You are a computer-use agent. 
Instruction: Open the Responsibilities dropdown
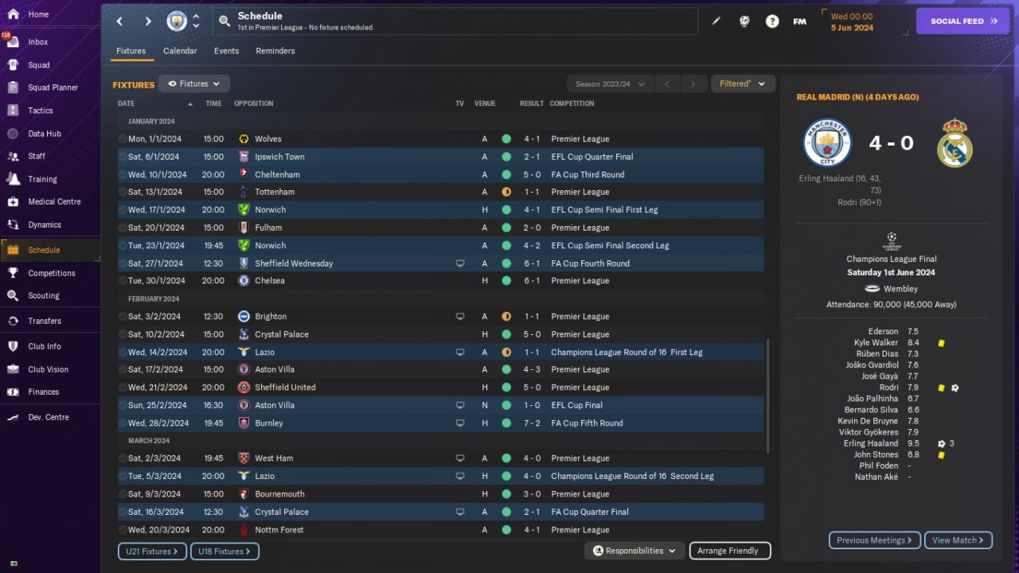coord(634,551)
